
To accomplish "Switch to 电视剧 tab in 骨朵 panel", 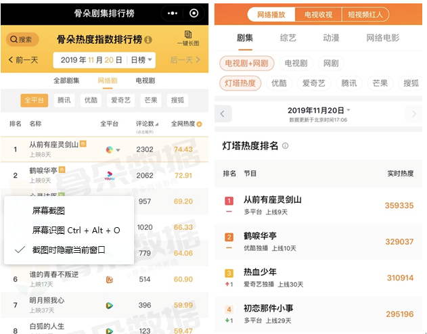I will 145,80.
